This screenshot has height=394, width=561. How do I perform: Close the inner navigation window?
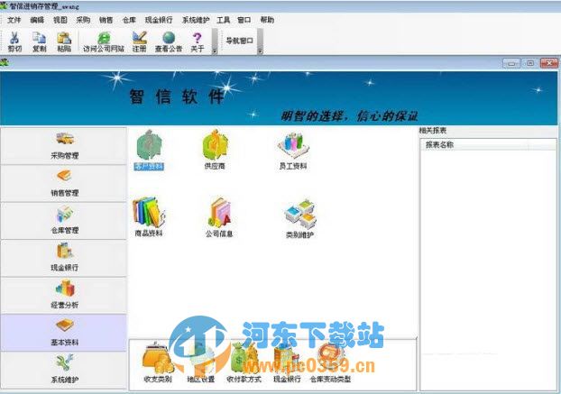(x=549, y=63)
